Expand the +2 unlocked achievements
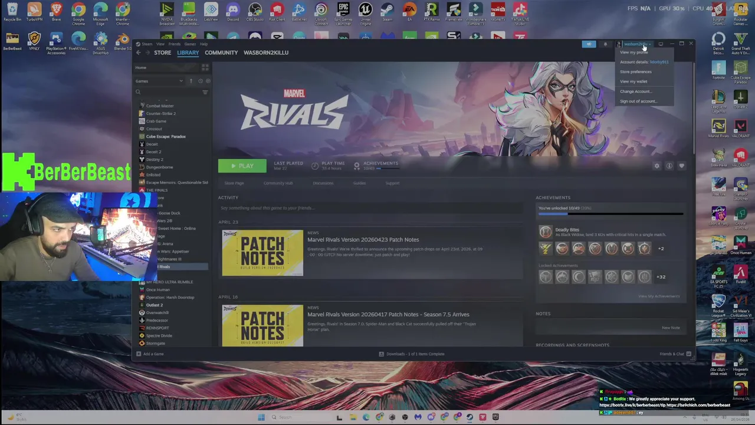The height and width of the screenshot is (425, 755). click(661, 249)
